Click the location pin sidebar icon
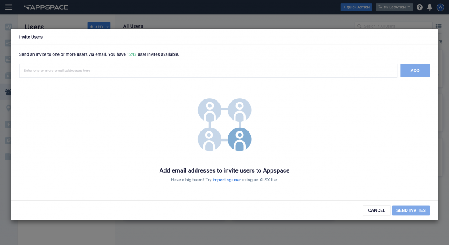The height and width of the screenshot is (245, 449). pyautogui.click(x=8, y=108)
